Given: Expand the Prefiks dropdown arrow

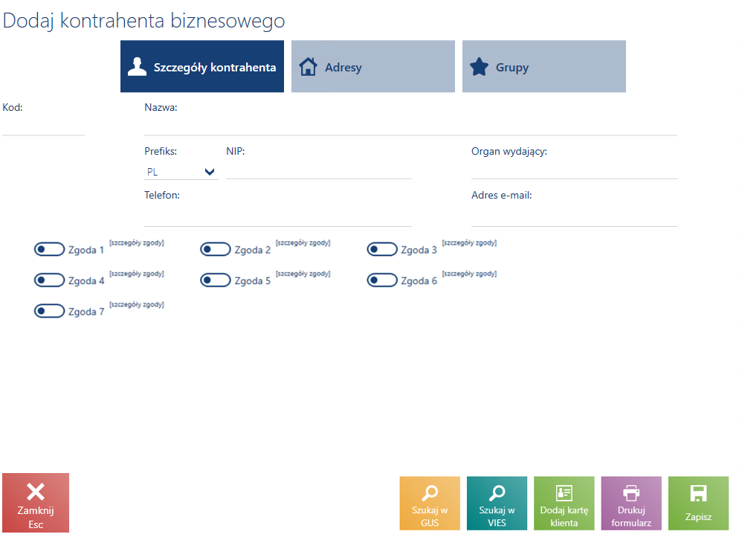Looking at the screenshot, I should coord(210,172).
